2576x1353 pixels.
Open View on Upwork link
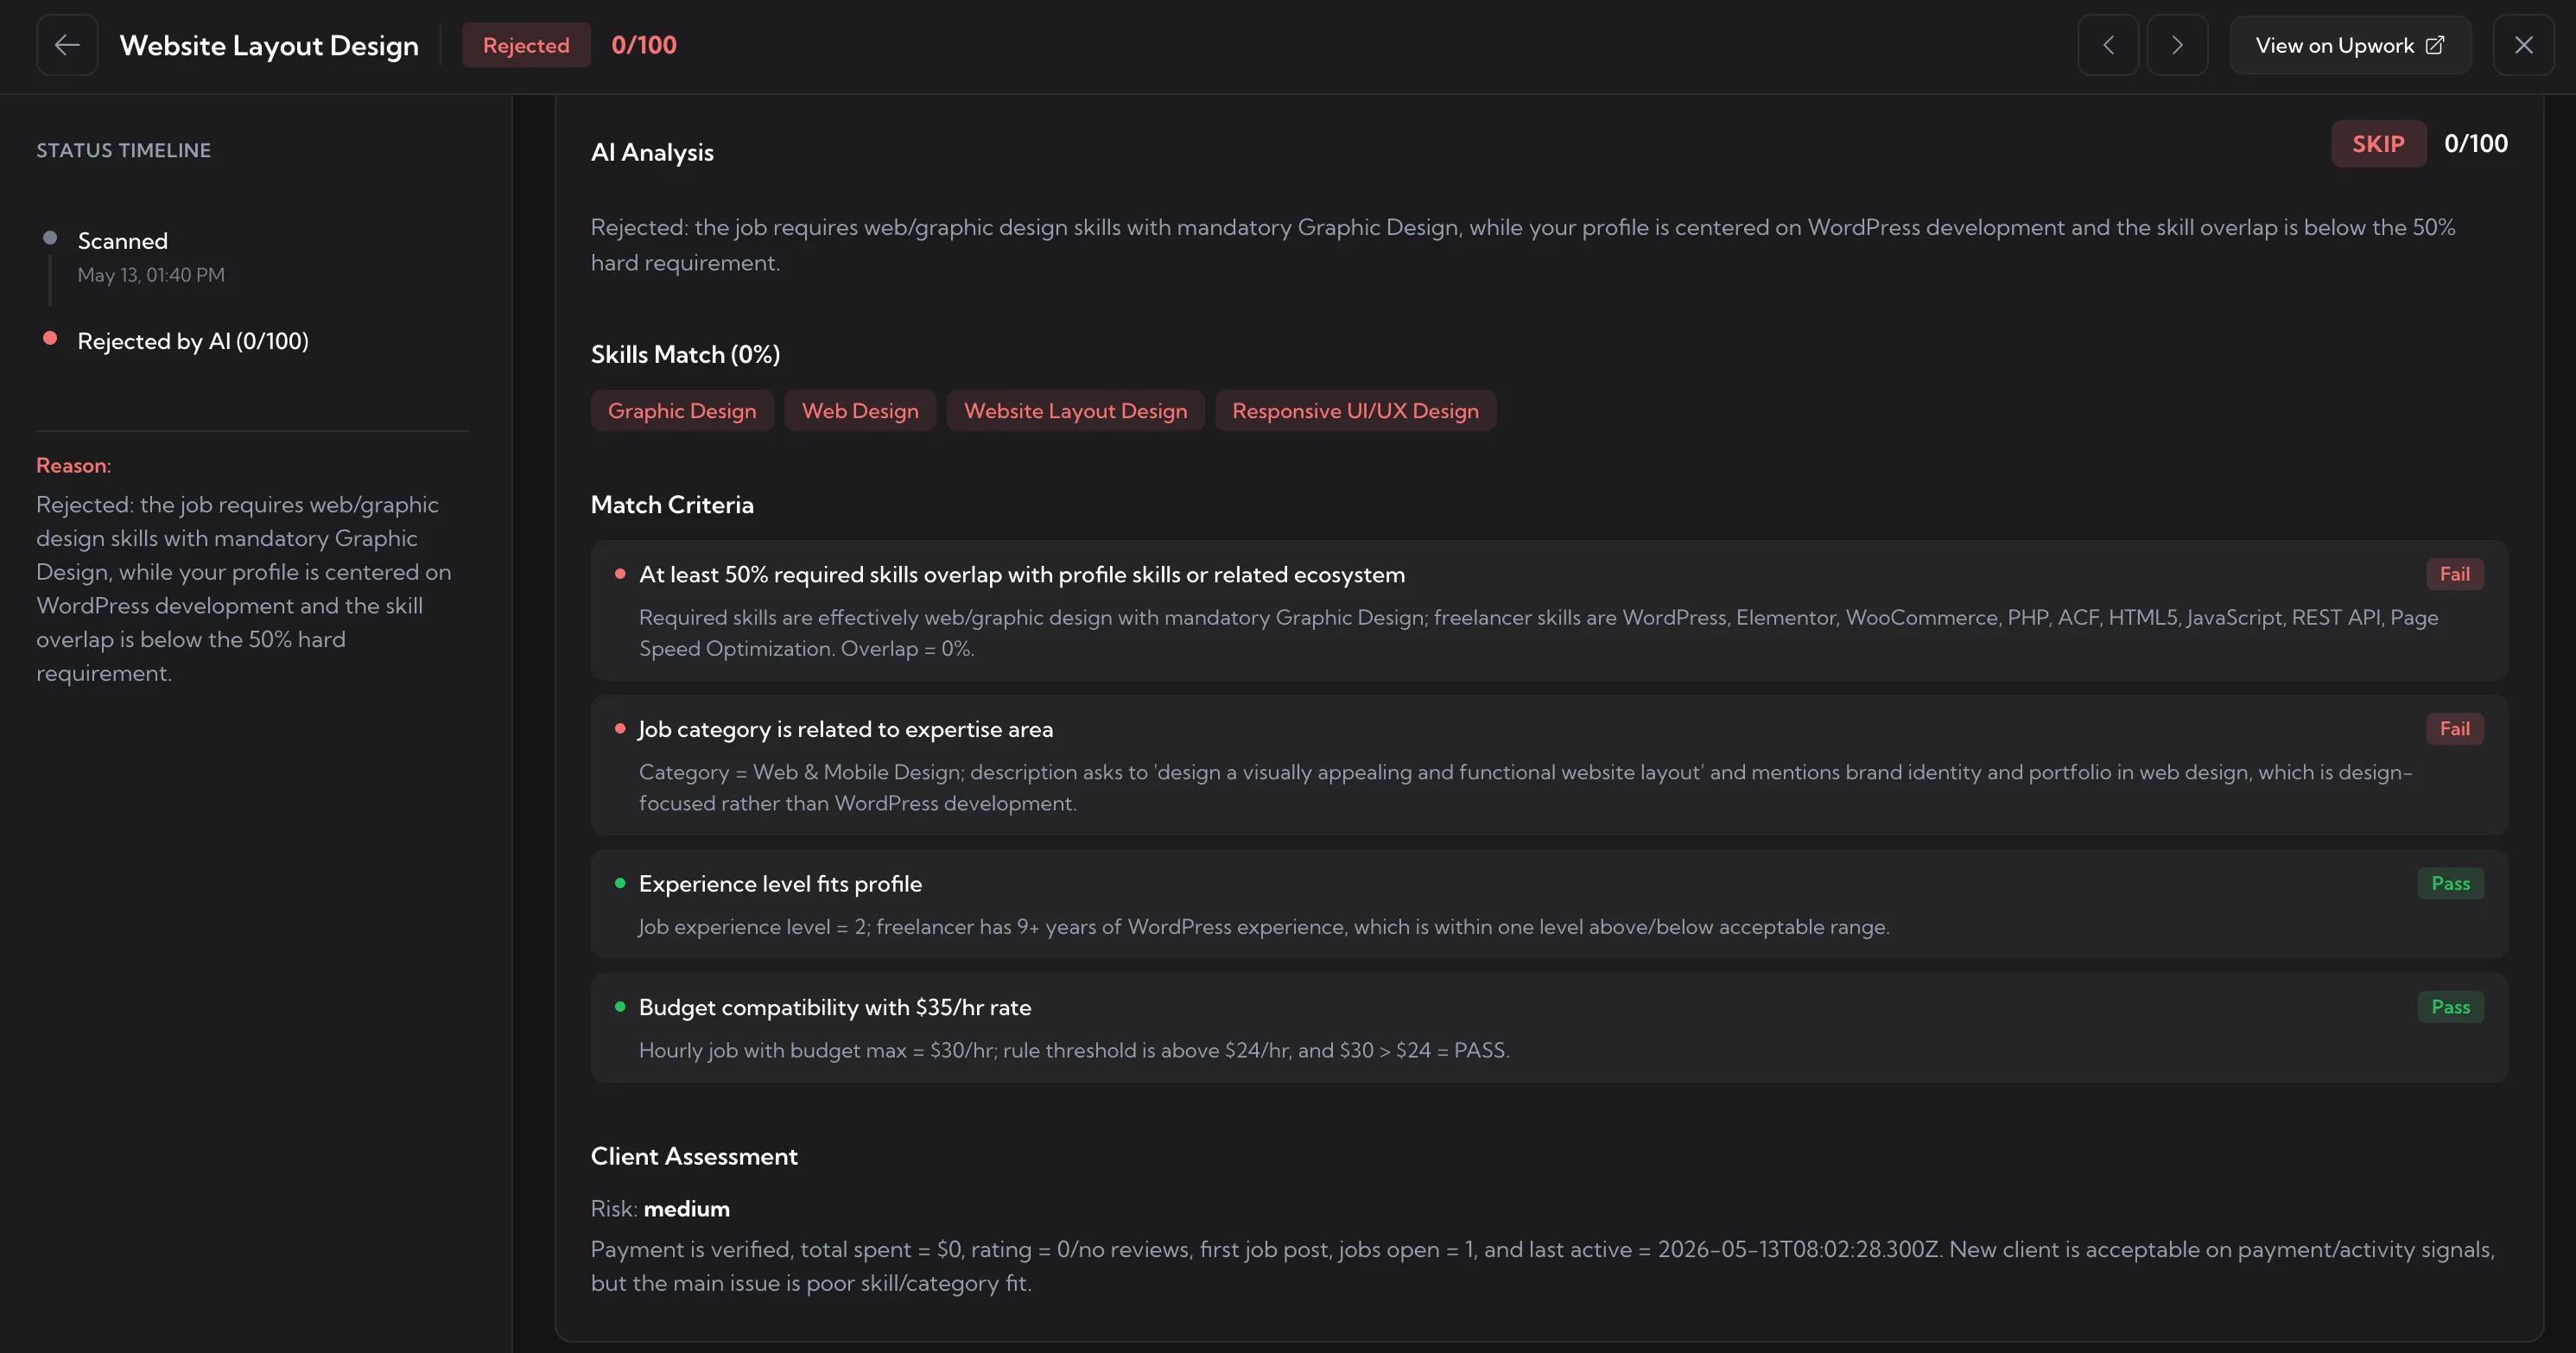tap(2350, 45)
